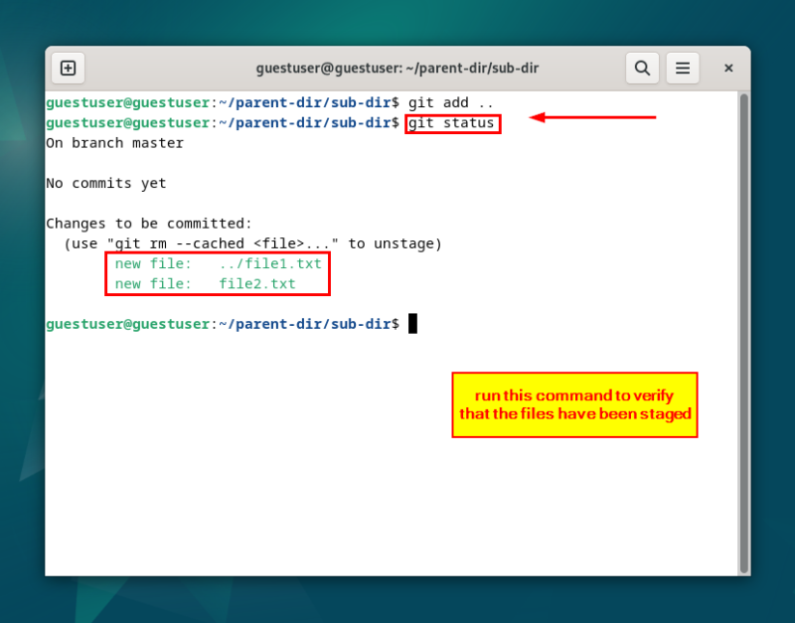Viewport: 795px width, 623px height.
Task: Click the yellow annotation about verifying staging
Action: (x=574, y=404)
